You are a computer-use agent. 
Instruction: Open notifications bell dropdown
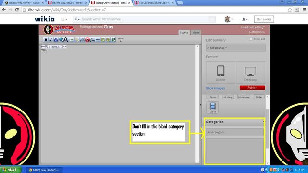click(245, 19)
